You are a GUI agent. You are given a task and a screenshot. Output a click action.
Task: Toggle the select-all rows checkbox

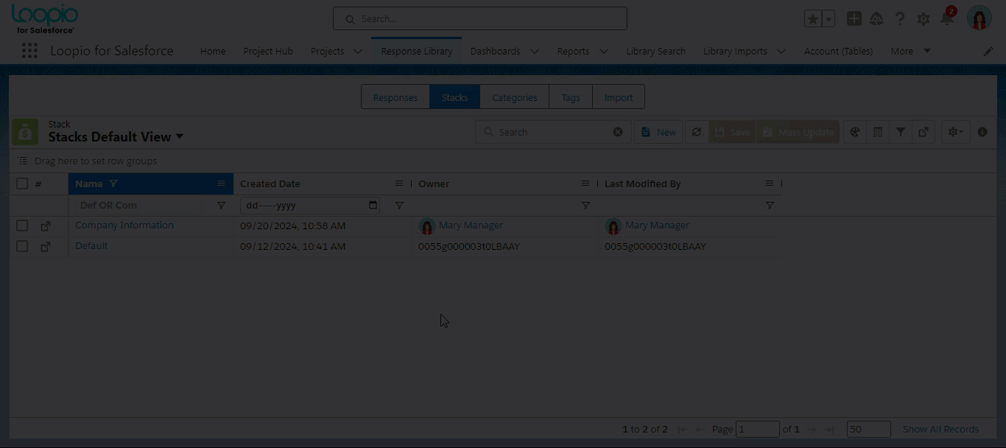point(22,183)
